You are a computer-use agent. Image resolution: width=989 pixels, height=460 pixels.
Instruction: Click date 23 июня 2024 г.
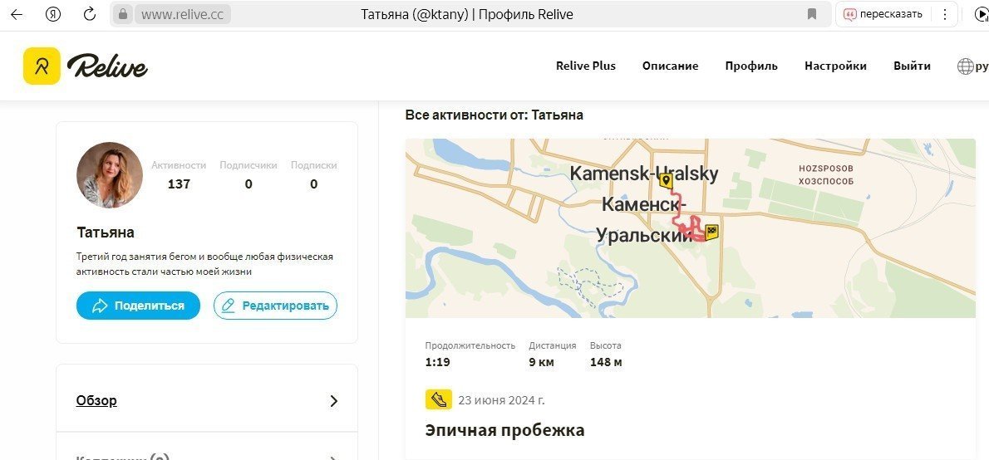tap(501, 400)
